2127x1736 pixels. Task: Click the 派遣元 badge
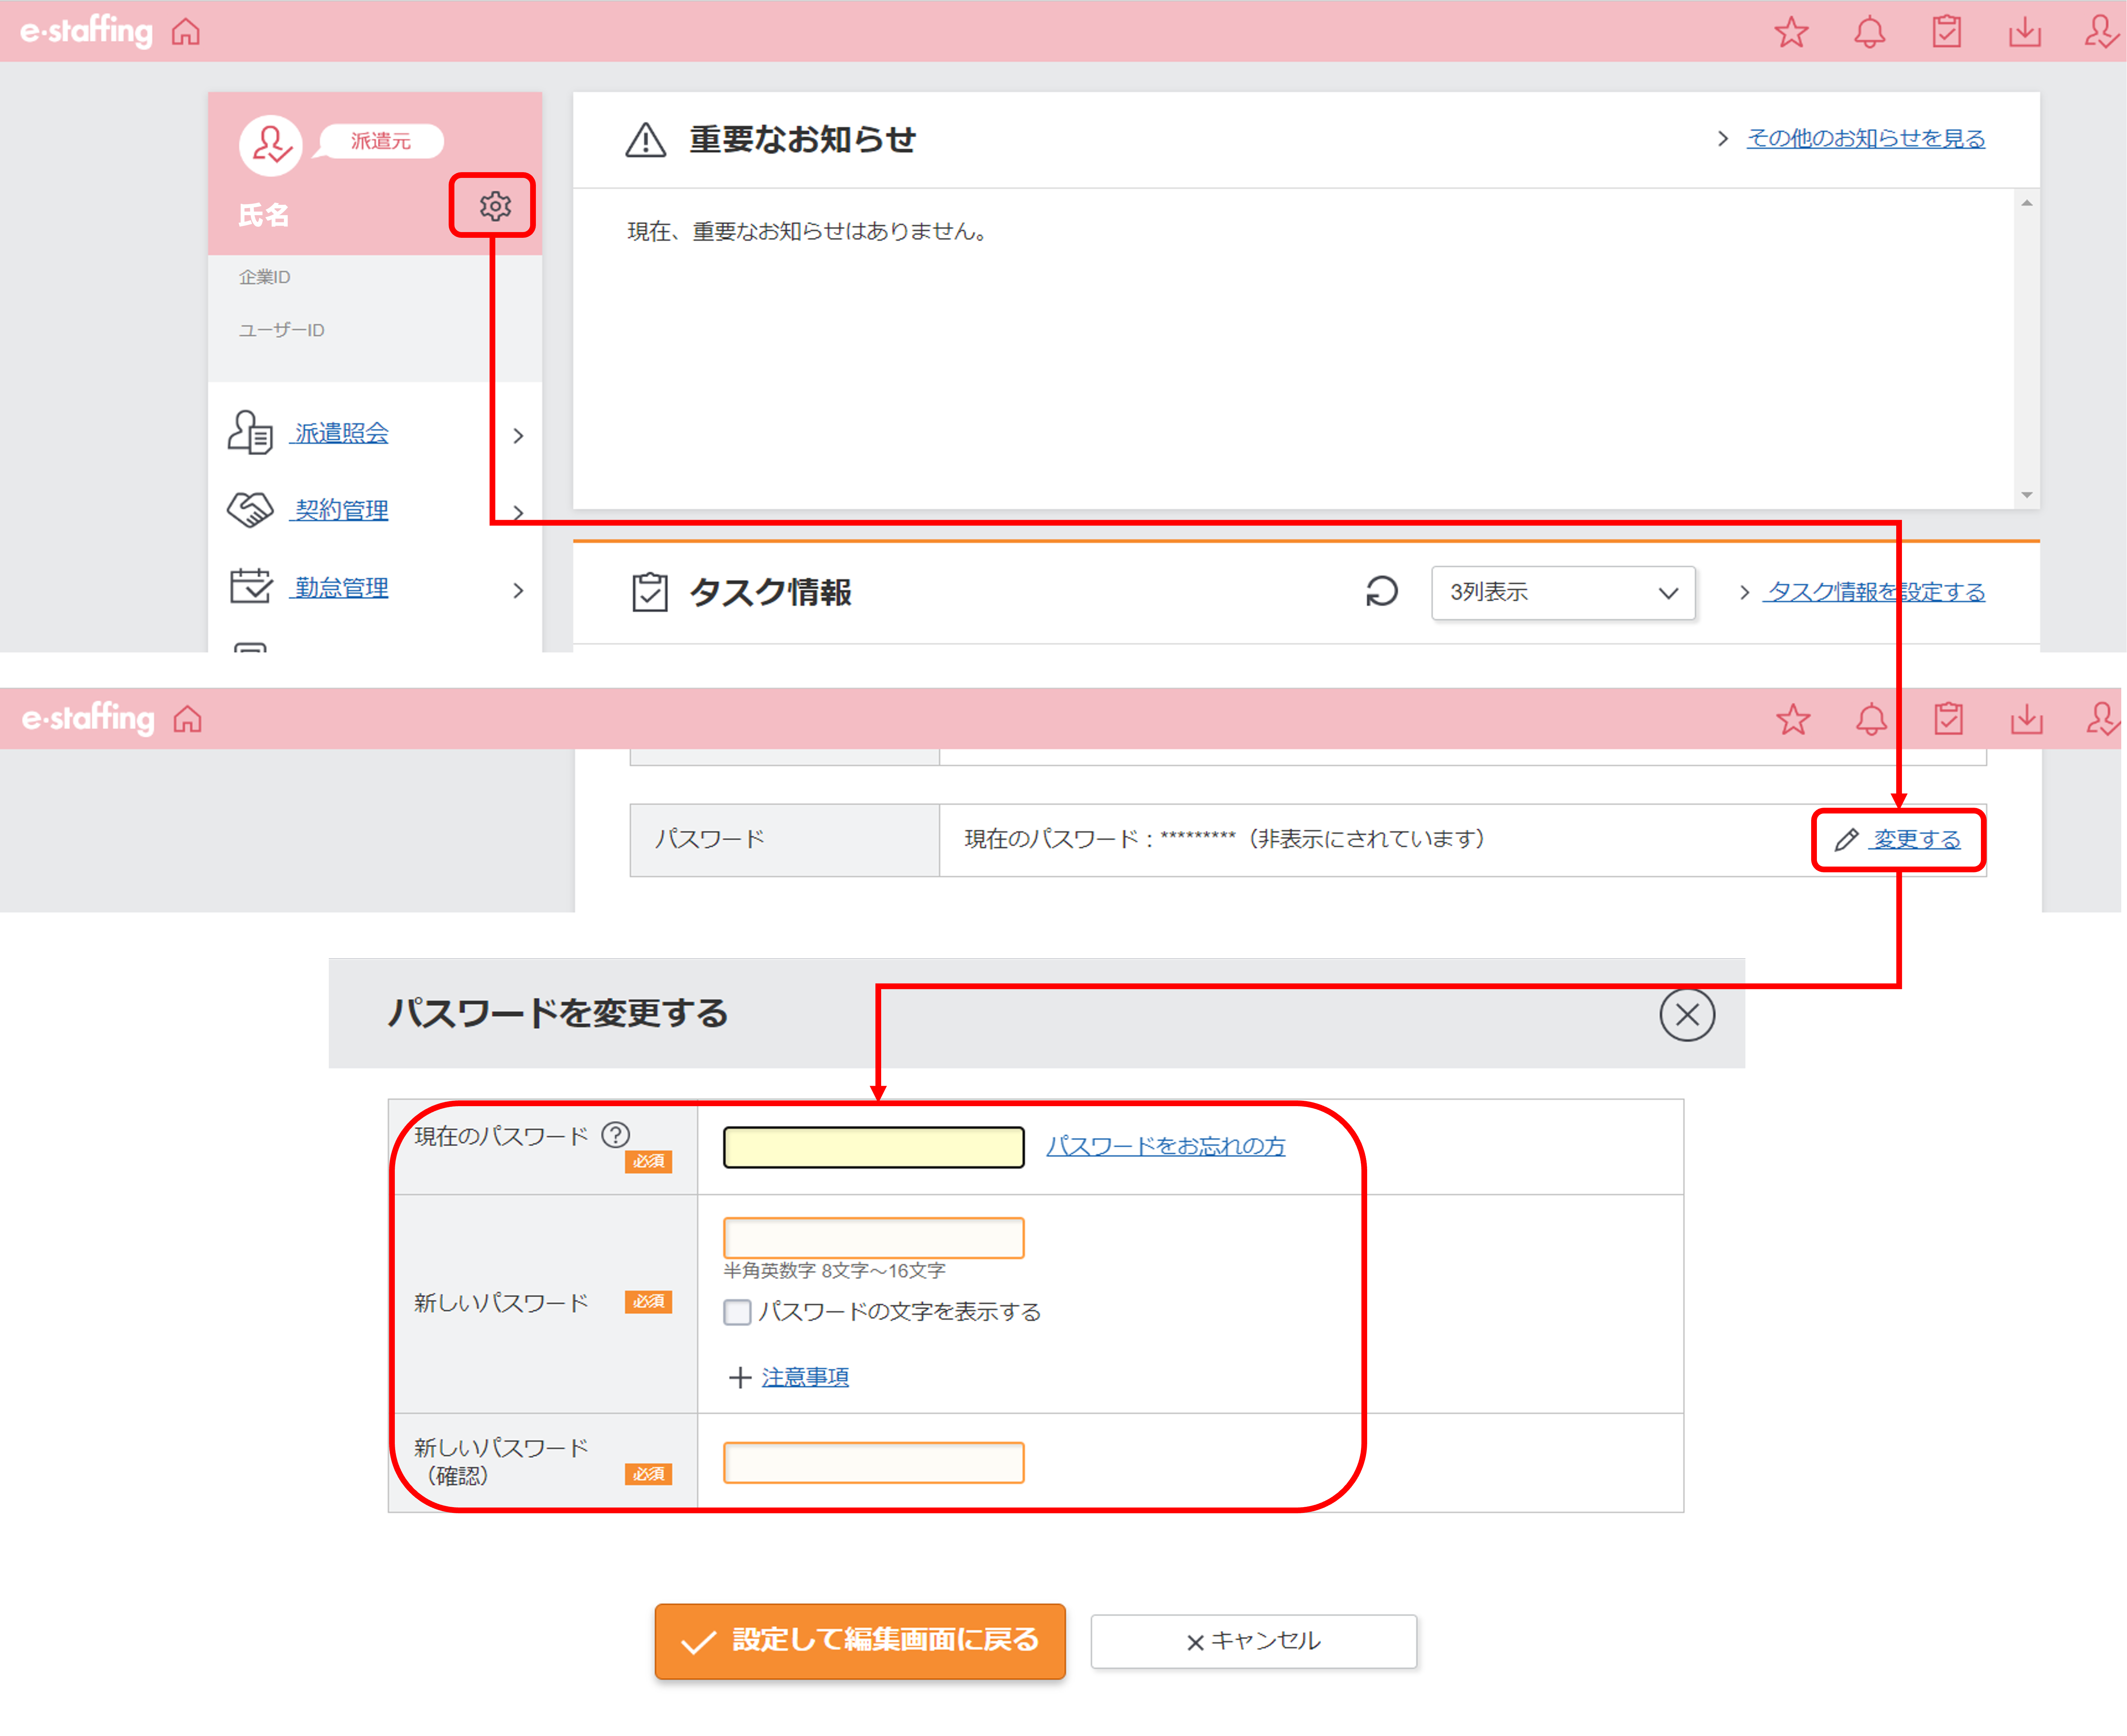(380, 141)
